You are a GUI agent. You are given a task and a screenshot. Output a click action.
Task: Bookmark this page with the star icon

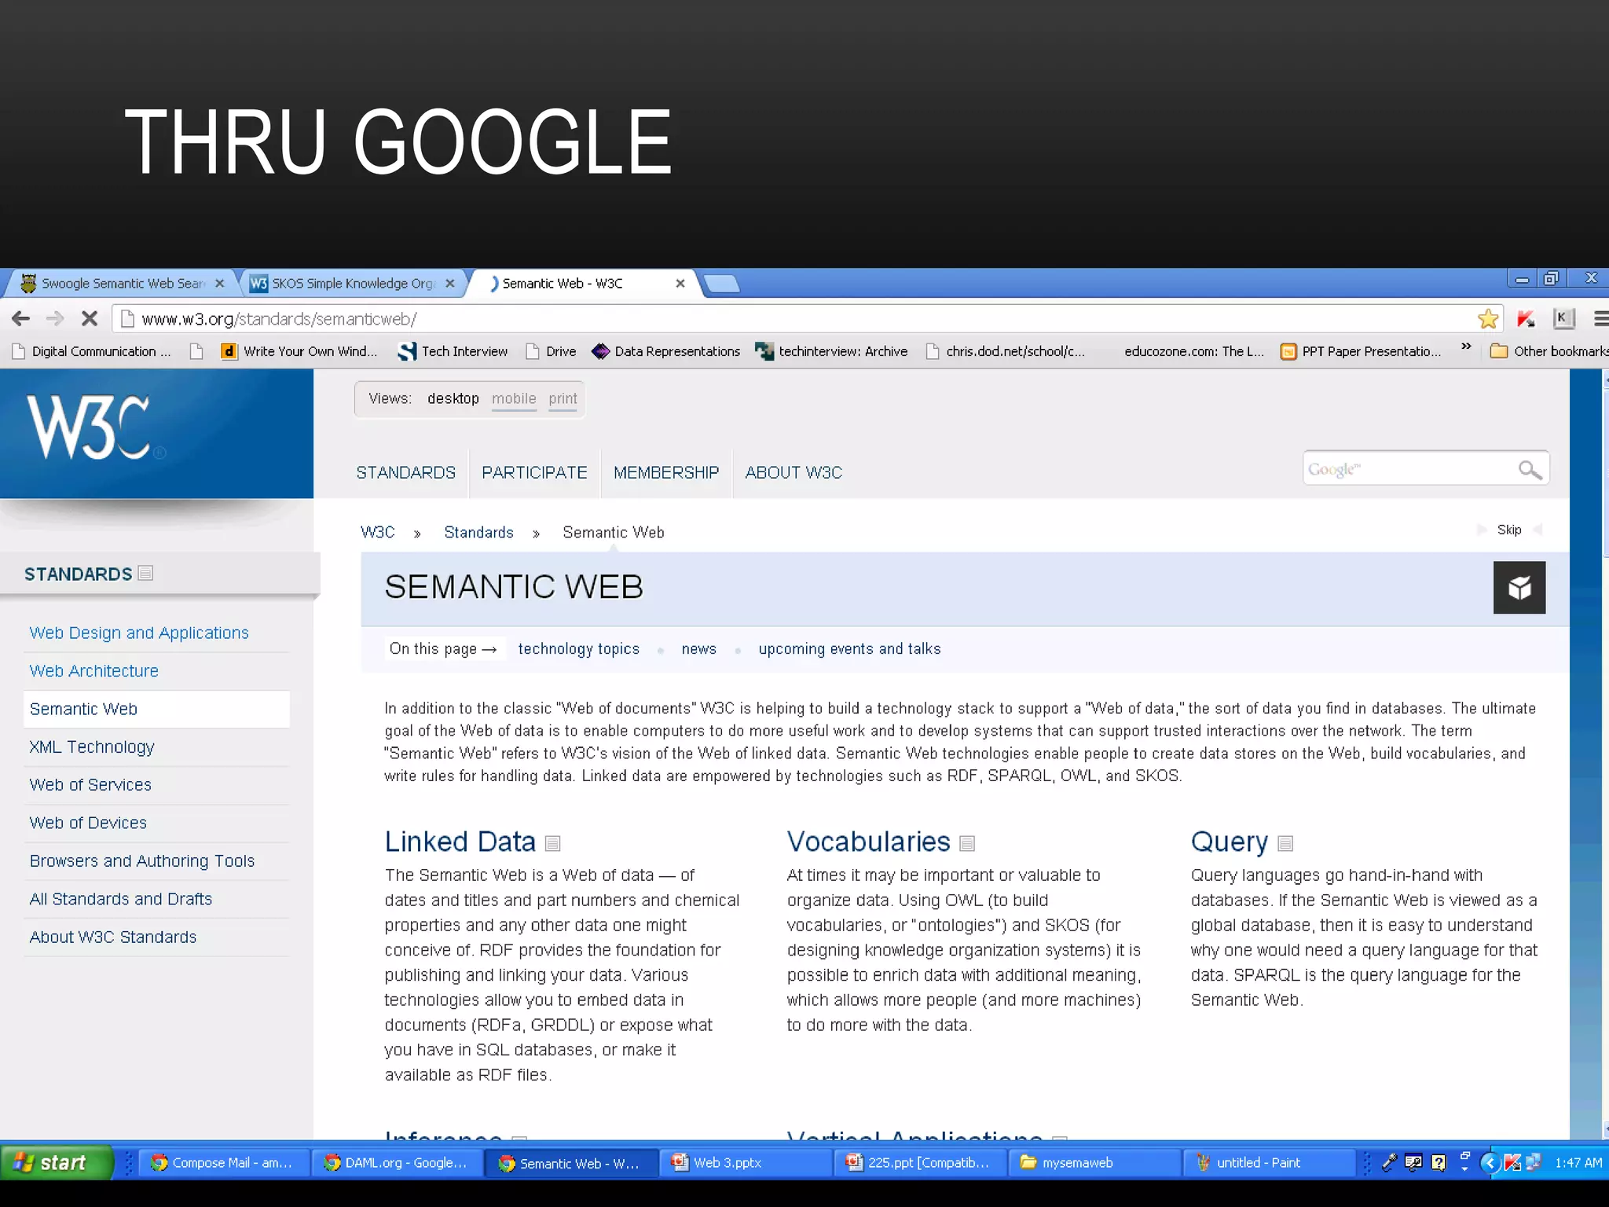(x=1487, y=318)
